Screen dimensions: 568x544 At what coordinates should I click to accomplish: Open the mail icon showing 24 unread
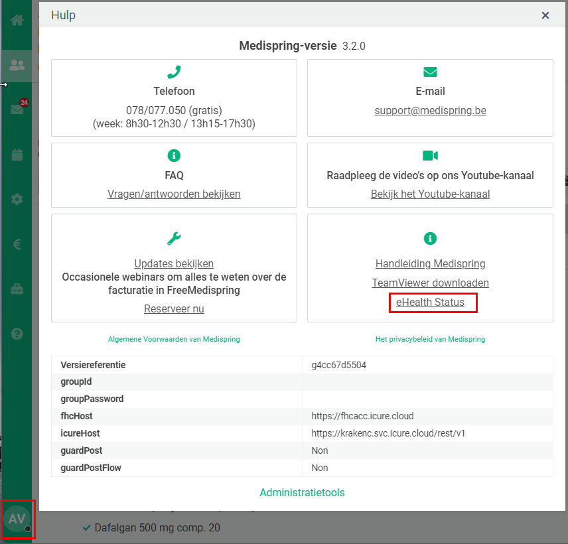(17, 109)
